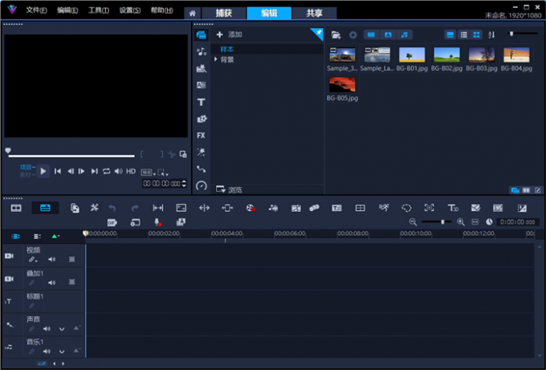The image size is (546, 370).
Task: Play the project preview
Action: (43, 171)
